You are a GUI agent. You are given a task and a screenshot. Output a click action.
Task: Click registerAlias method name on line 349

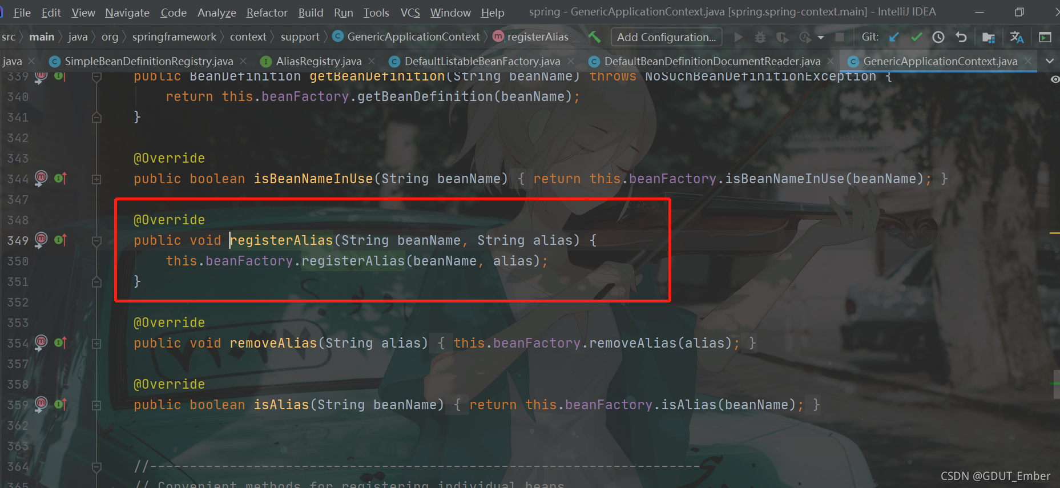pos(281,240)
